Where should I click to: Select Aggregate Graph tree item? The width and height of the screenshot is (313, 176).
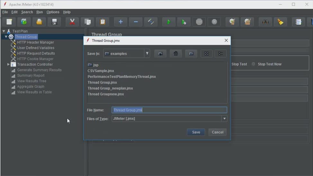tap(31, 86)
